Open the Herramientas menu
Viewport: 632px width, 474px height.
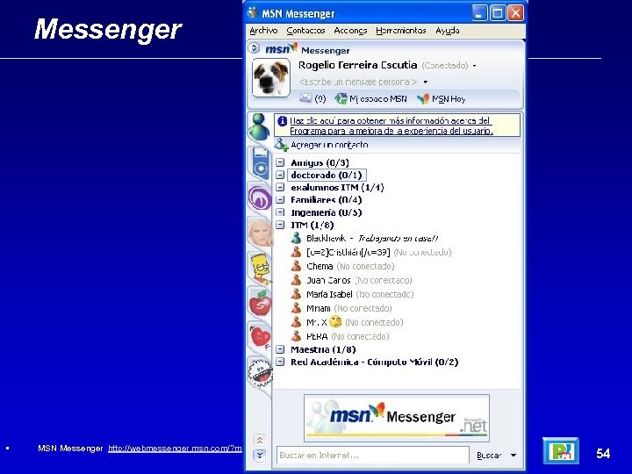pyautogui.click(x=400, y=31)
